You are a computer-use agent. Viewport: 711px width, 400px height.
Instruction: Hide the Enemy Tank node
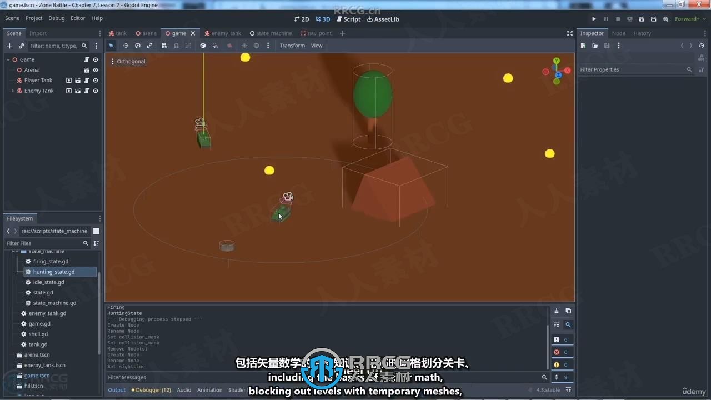coord(96,91)
